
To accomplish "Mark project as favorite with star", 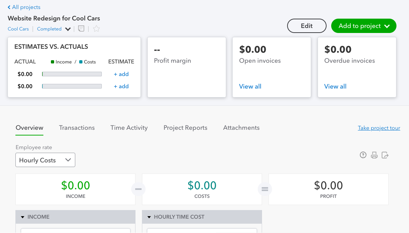I will click(x=96, y=29).
